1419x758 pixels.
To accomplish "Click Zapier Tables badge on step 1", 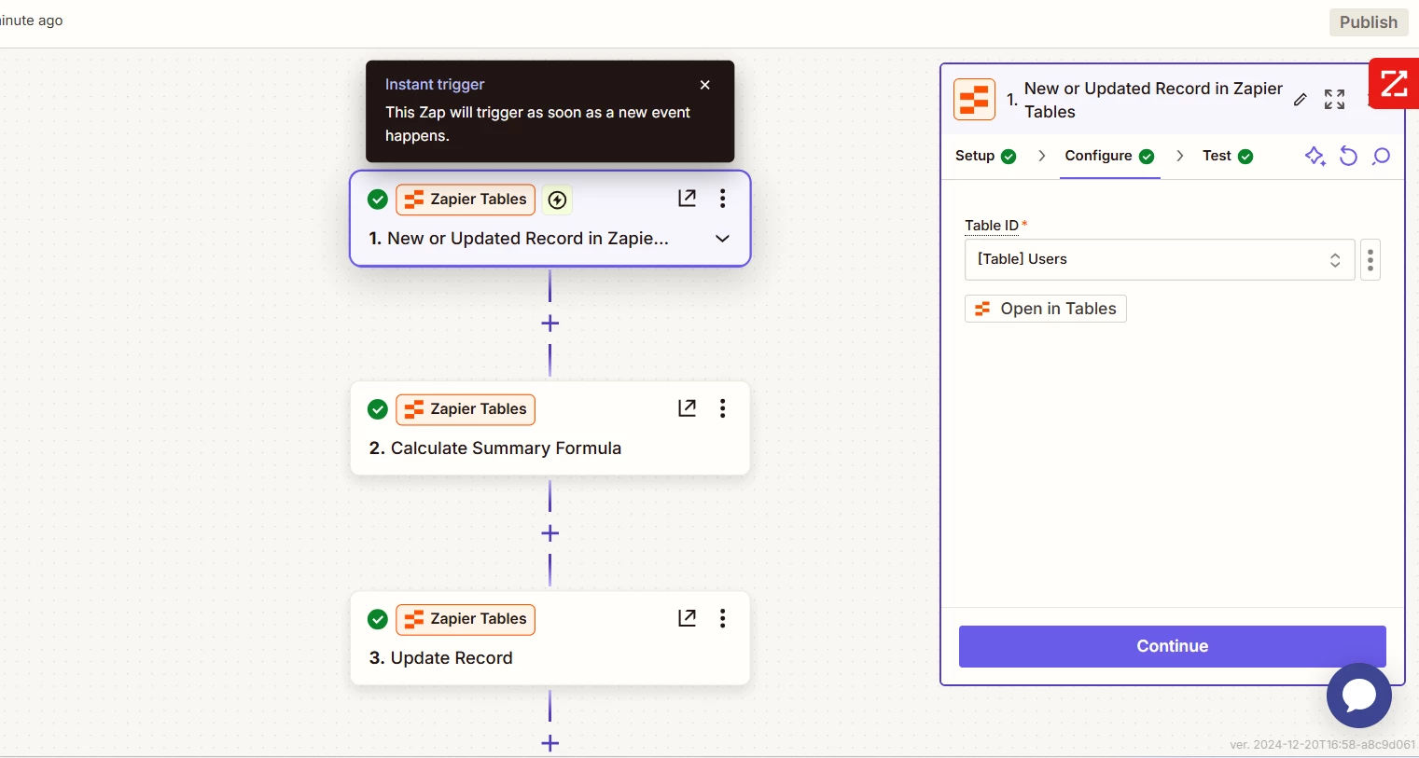I will (466, 200).
